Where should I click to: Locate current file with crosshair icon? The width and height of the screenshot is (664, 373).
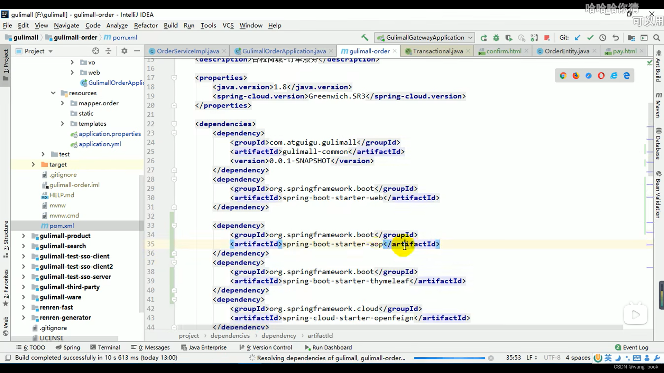pyautogui.click(x=96, y=51)
